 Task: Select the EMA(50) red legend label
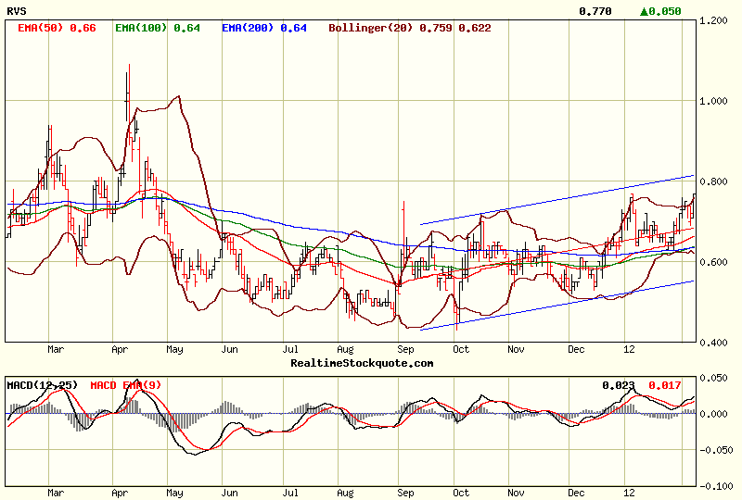(x=57, y=28)
